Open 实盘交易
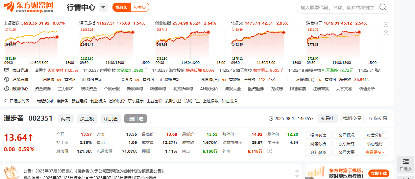 [378, 118]
